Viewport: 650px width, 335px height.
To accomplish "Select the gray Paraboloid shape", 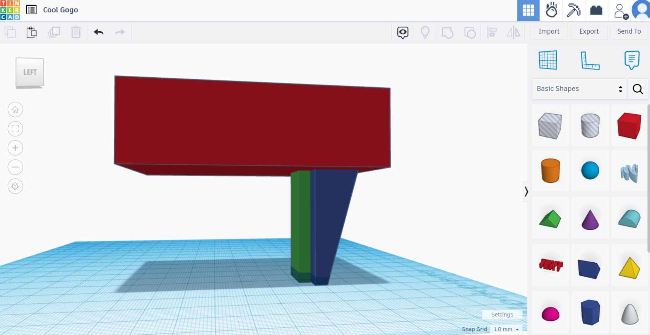I will tap(629, 314).
